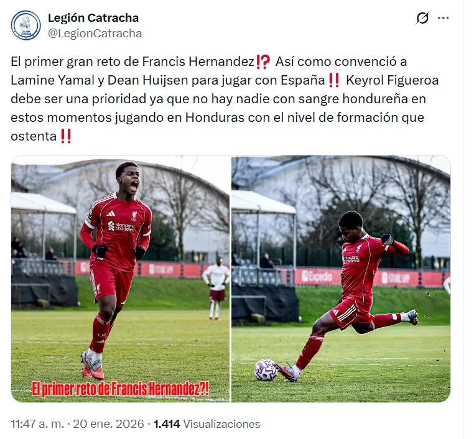Click the Expedia banner in right photo
The width and height of the screenshot is (474, 439).
click(x=317, y=276)
